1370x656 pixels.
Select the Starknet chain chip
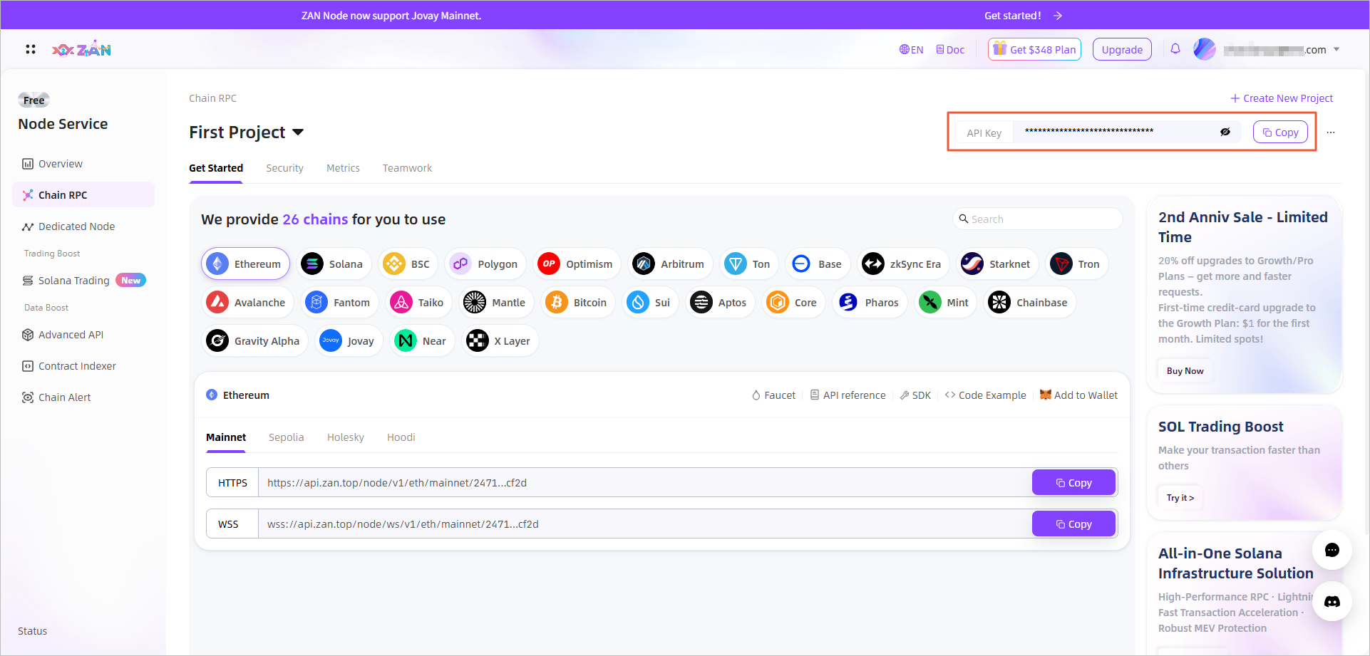click(x=997, y=264)
